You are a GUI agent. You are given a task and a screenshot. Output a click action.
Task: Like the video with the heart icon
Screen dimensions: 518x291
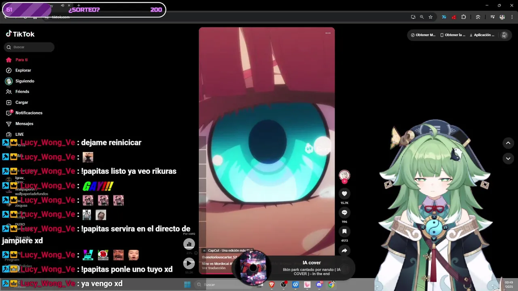point(344,194)
